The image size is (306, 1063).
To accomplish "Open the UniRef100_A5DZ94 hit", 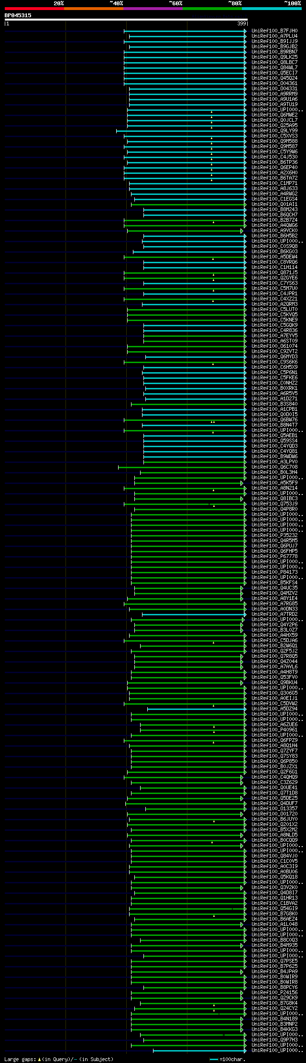I will 274,709.
